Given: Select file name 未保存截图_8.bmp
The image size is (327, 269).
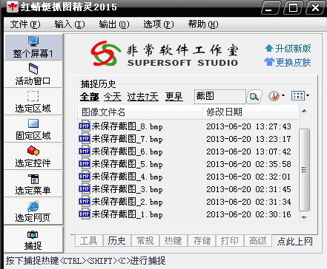Looking at the screenshot, I should tap(128, 126).
